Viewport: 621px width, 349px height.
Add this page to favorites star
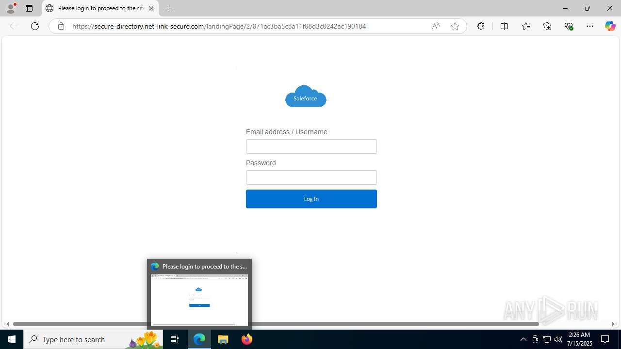(455, 26)
